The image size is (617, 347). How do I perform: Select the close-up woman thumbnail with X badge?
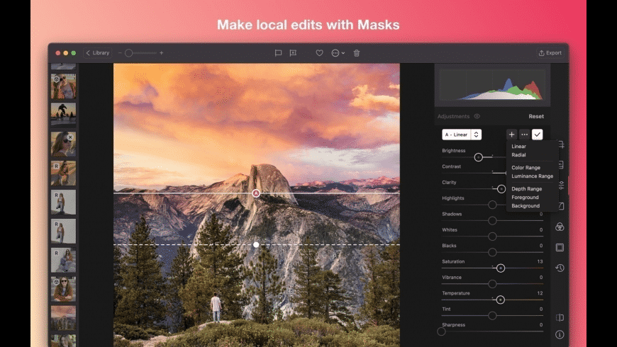tap(63, 144)
